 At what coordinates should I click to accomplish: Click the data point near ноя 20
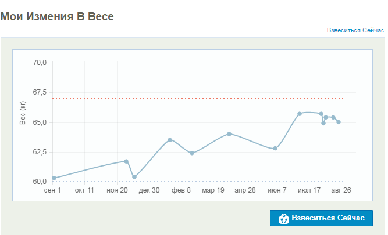[126, 161]
